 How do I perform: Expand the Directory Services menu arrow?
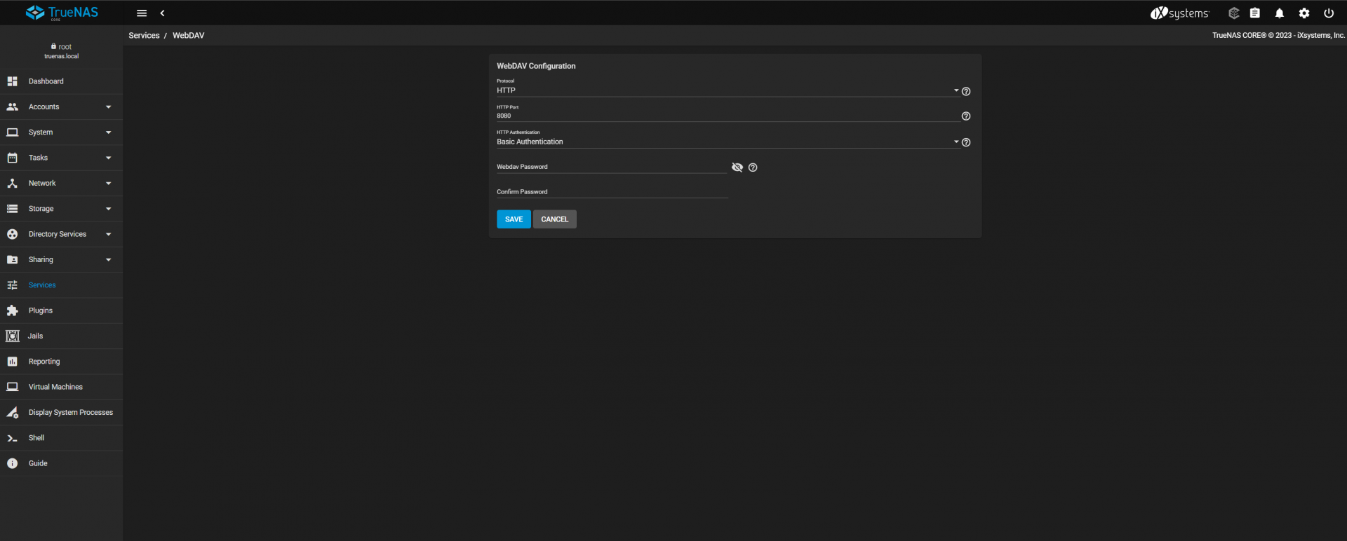[109, 234]
